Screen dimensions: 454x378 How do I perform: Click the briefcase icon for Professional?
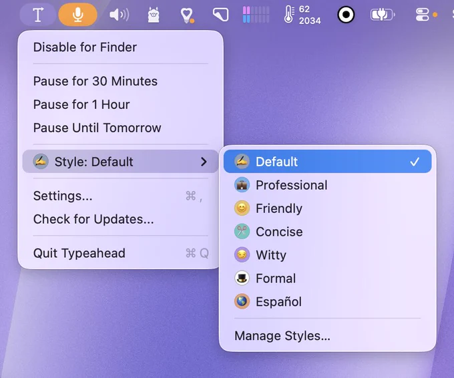[242, 185]
